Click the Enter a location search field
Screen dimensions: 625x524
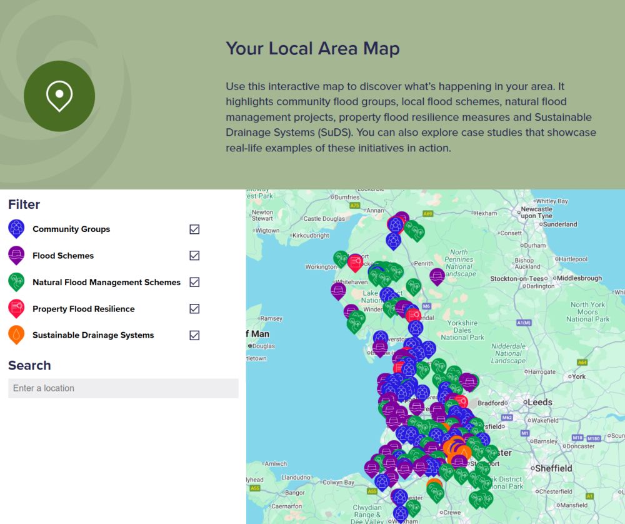coord(123,388)
